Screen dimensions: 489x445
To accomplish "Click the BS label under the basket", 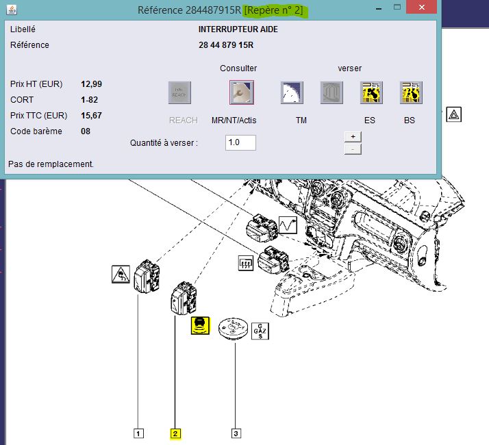I will [410, 120].
